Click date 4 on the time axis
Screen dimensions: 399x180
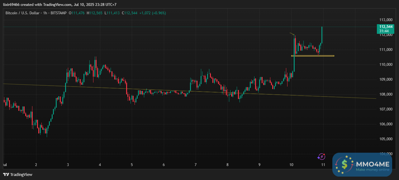pos(100,164)
